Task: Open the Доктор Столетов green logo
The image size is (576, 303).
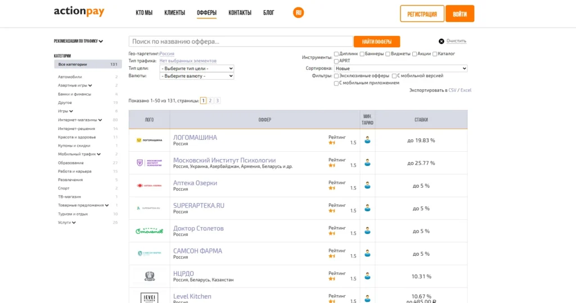Action: [x=149, y=231]
